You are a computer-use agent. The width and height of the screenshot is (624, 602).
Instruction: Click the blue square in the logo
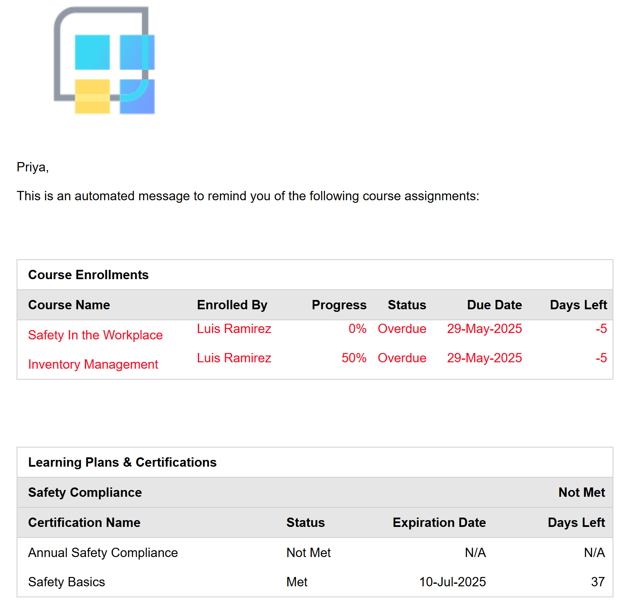coord(137,52)
